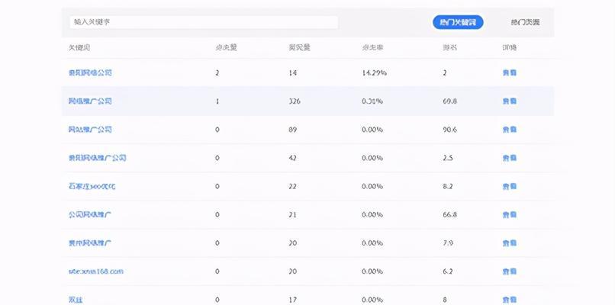Click 查看 in the row ranked 2.5
Viewport: 615px width, 305px height.
[x=509, y=158]
